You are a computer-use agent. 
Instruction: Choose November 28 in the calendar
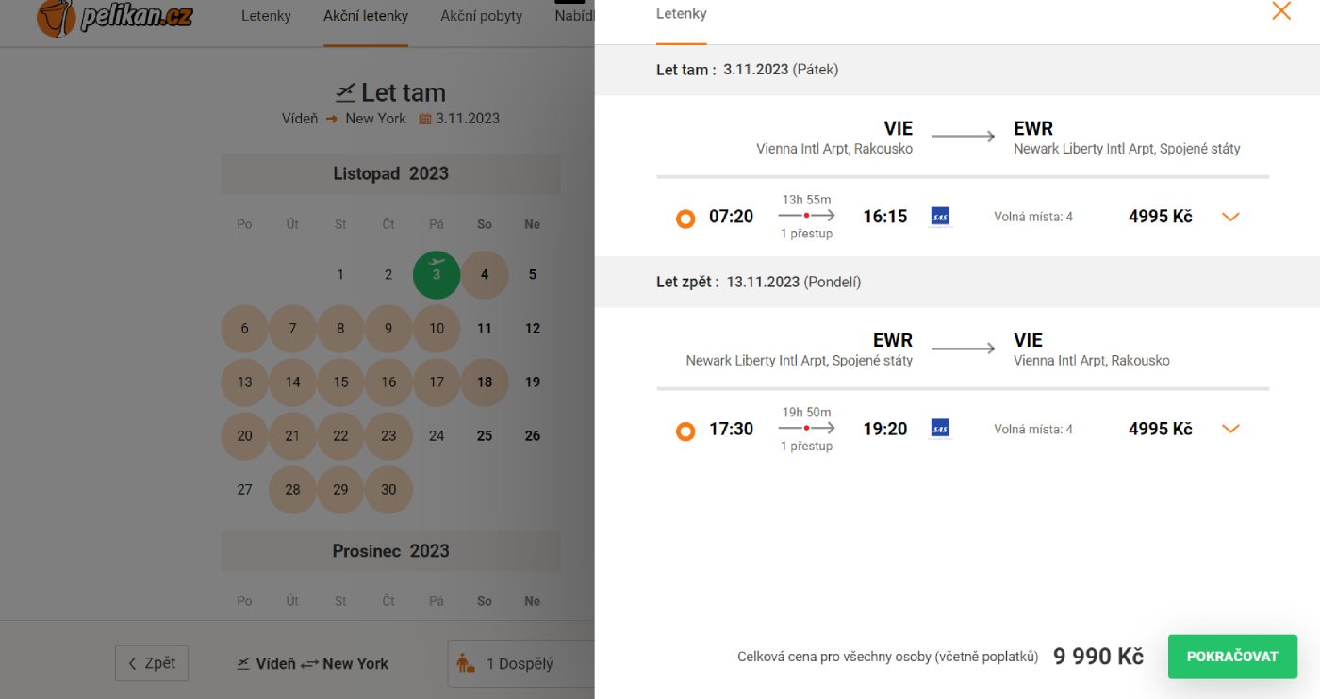(293, 490)
